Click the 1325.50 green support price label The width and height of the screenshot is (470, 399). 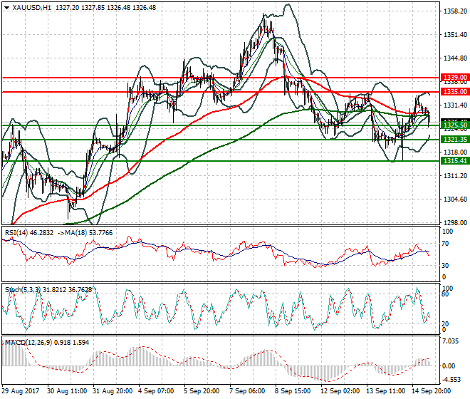coord(455,125)
